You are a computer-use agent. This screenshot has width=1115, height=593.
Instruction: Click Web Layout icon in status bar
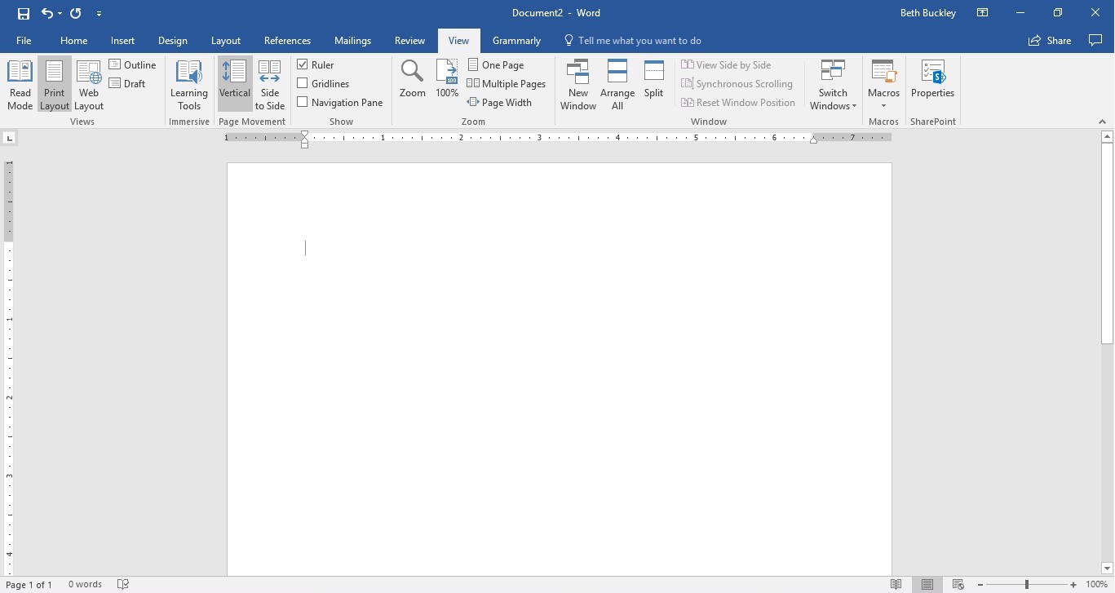(x=958, y=584)
